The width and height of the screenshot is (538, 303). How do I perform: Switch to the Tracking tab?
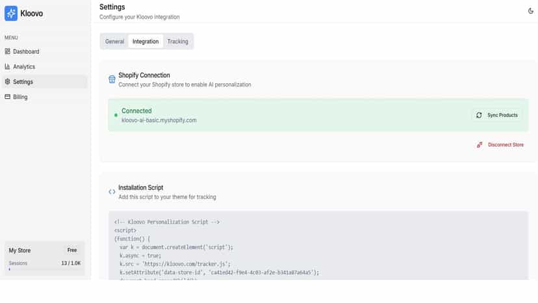click(x=178, y=42)
